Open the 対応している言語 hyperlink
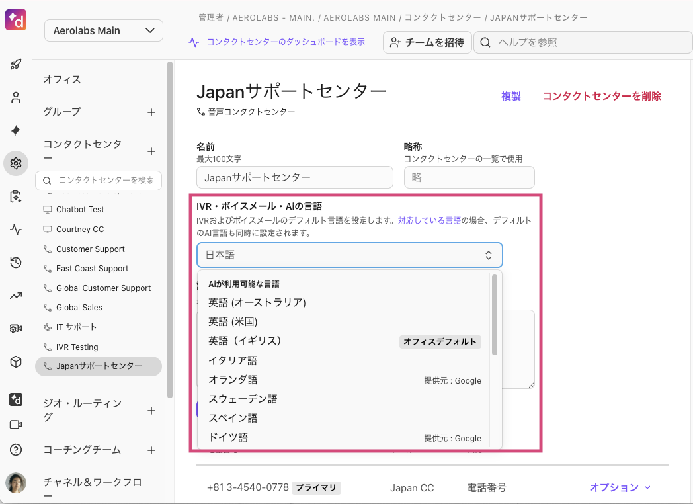Viewport: 693px width, 504px height. coord(429,220)
